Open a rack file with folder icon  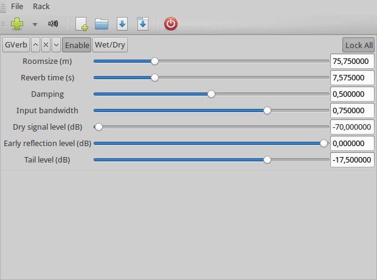point(102,24)
